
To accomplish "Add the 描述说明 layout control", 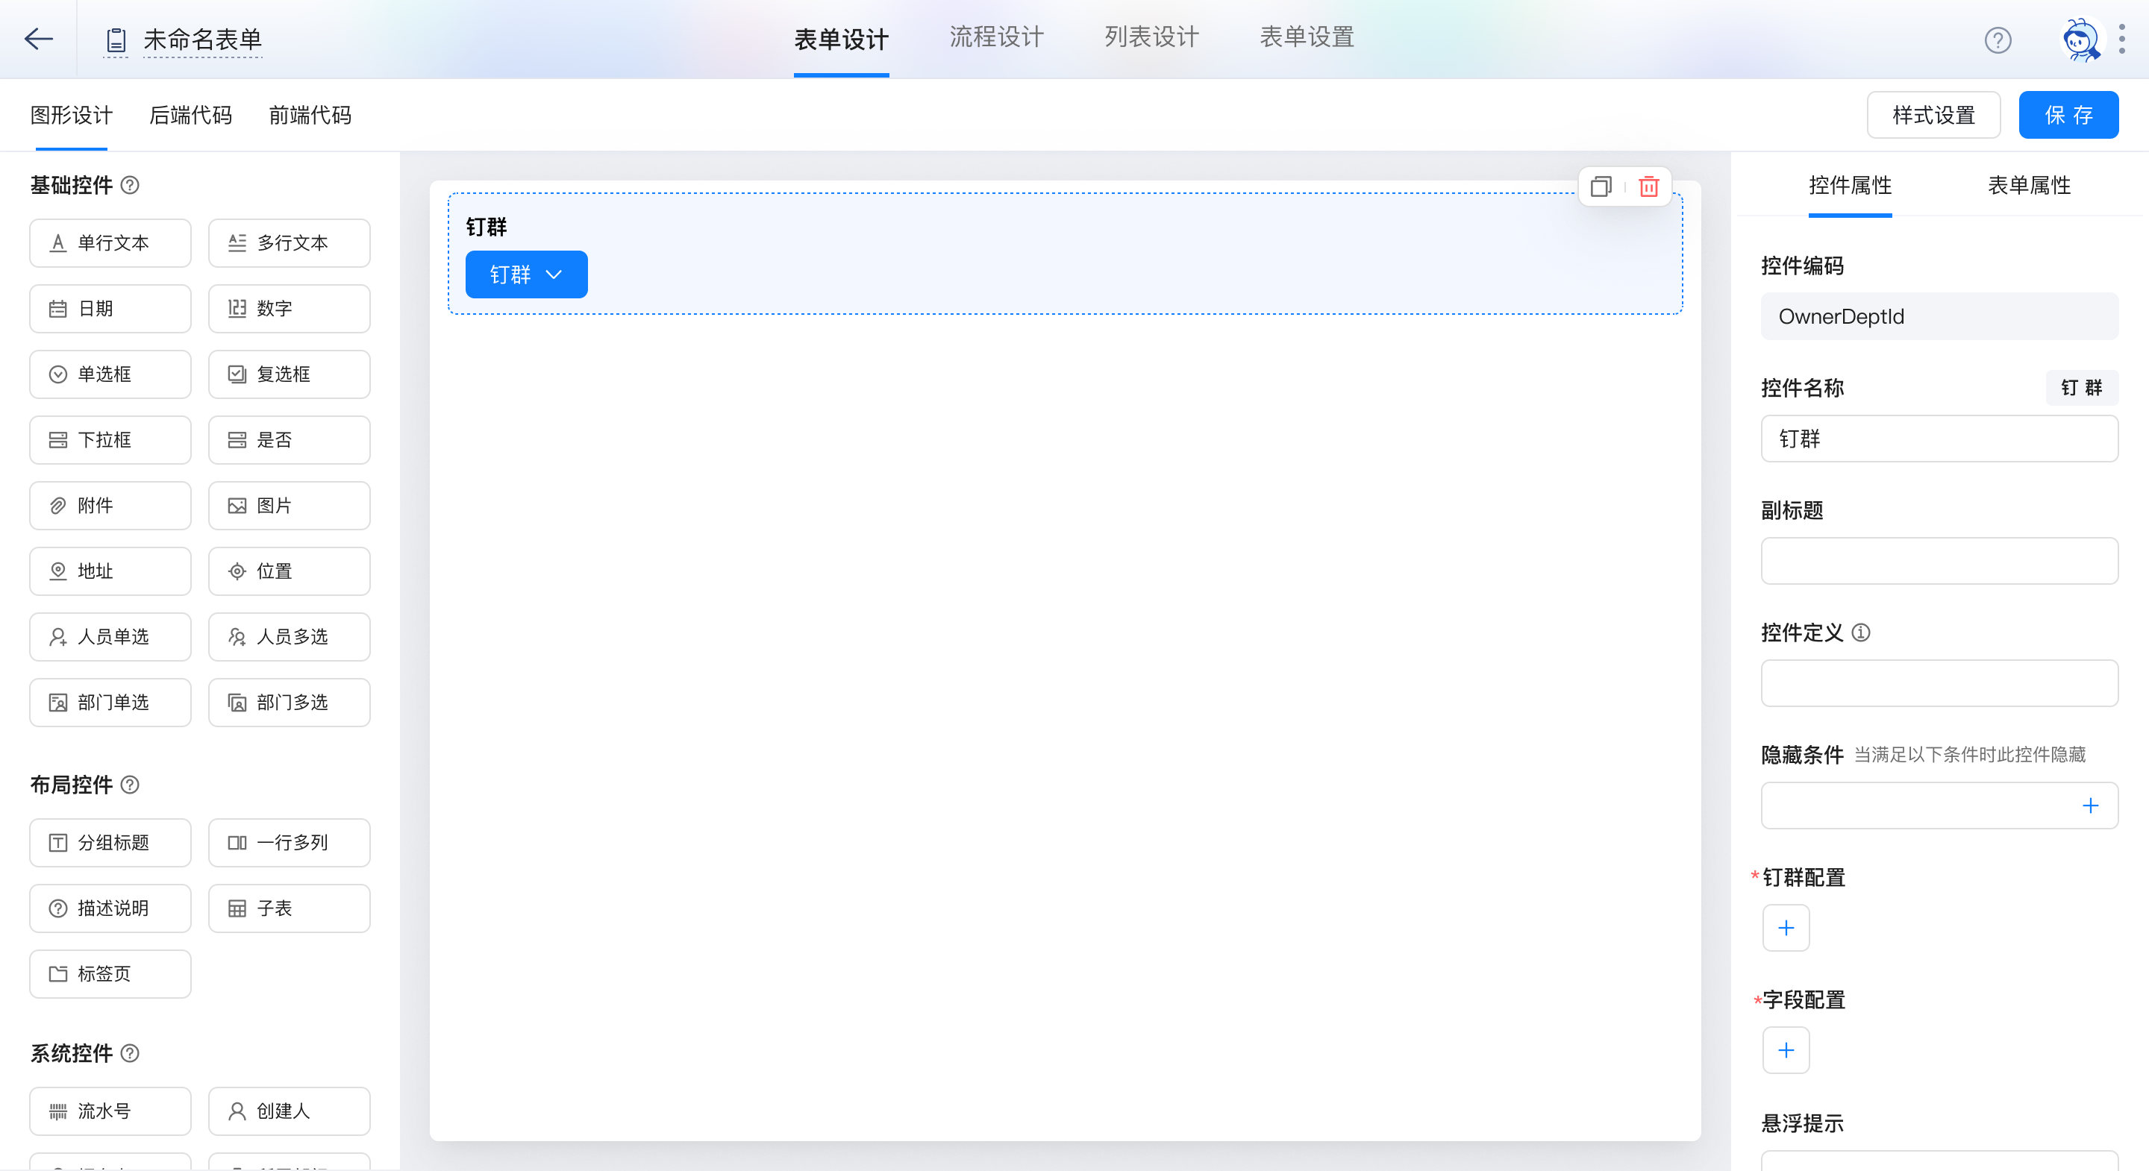I will click(110, 908).
